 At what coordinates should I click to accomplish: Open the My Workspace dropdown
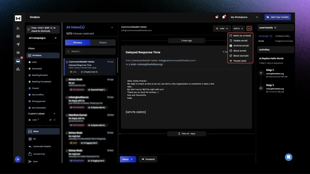244,17
